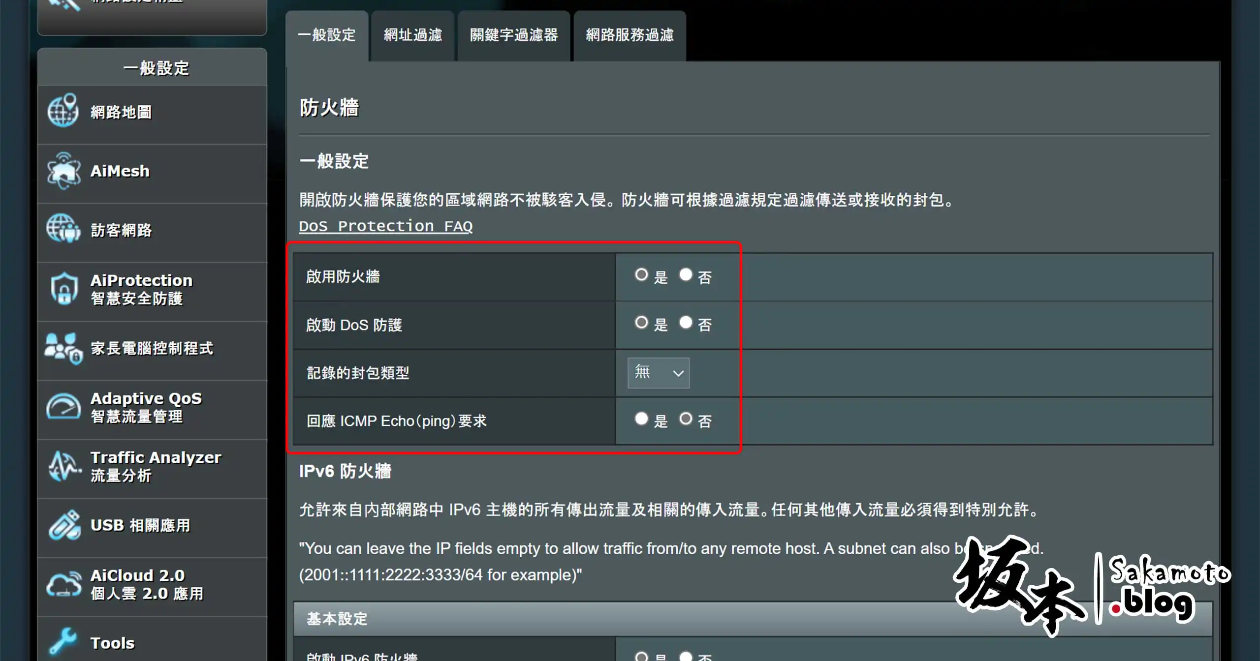This screenshot has width=1260, height=661.
Task: Click the 家長電腦控制程式 parental control icon
Action: [x=63, y=348]
